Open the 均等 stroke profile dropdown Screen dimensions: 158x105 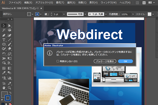(x=85, y=14)
